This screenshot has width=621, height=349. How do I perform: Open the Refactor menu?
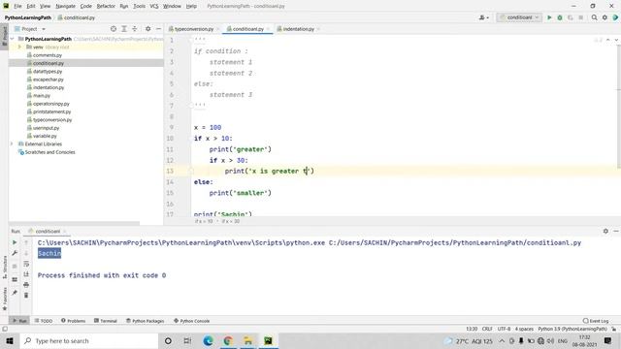106,6
